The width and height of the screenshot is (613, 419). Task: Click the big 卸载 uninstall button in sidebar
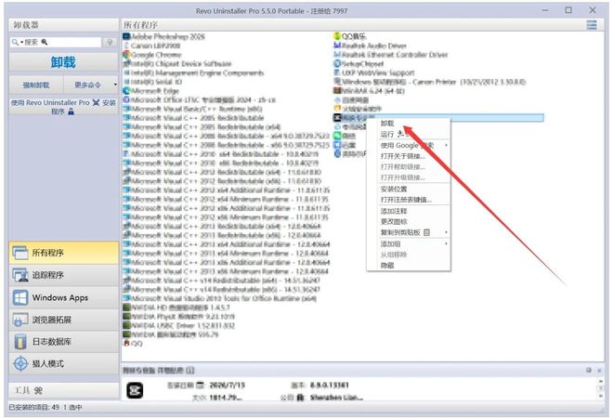point(63,62)
